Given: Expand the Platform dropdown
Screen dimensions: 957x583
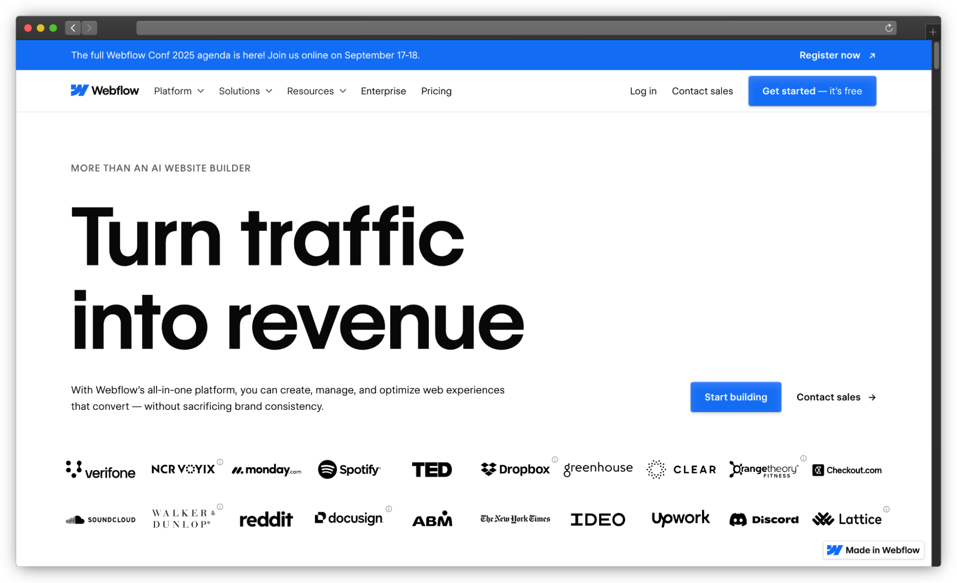Looking at the screenshot, I should [x=179, y=91].
